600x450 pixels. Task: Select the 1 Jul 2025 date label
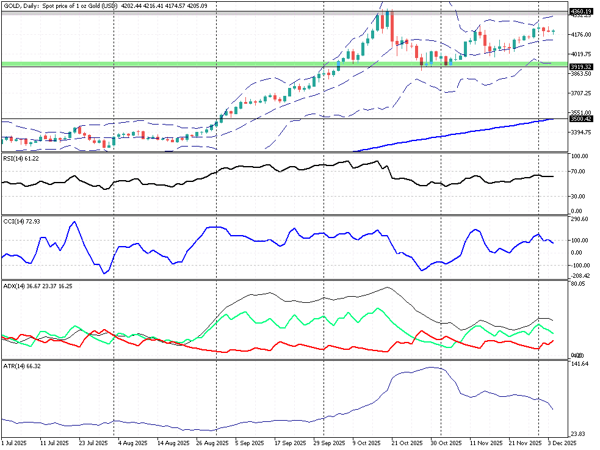click(x=14, y=443)
